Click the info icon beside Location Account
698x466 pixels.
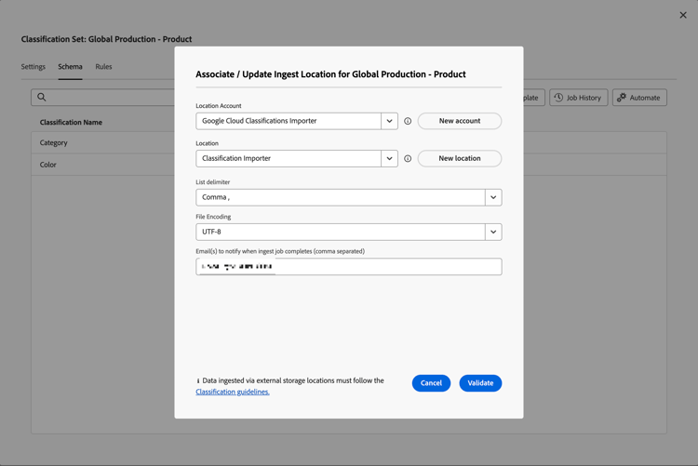coord(408,121)
